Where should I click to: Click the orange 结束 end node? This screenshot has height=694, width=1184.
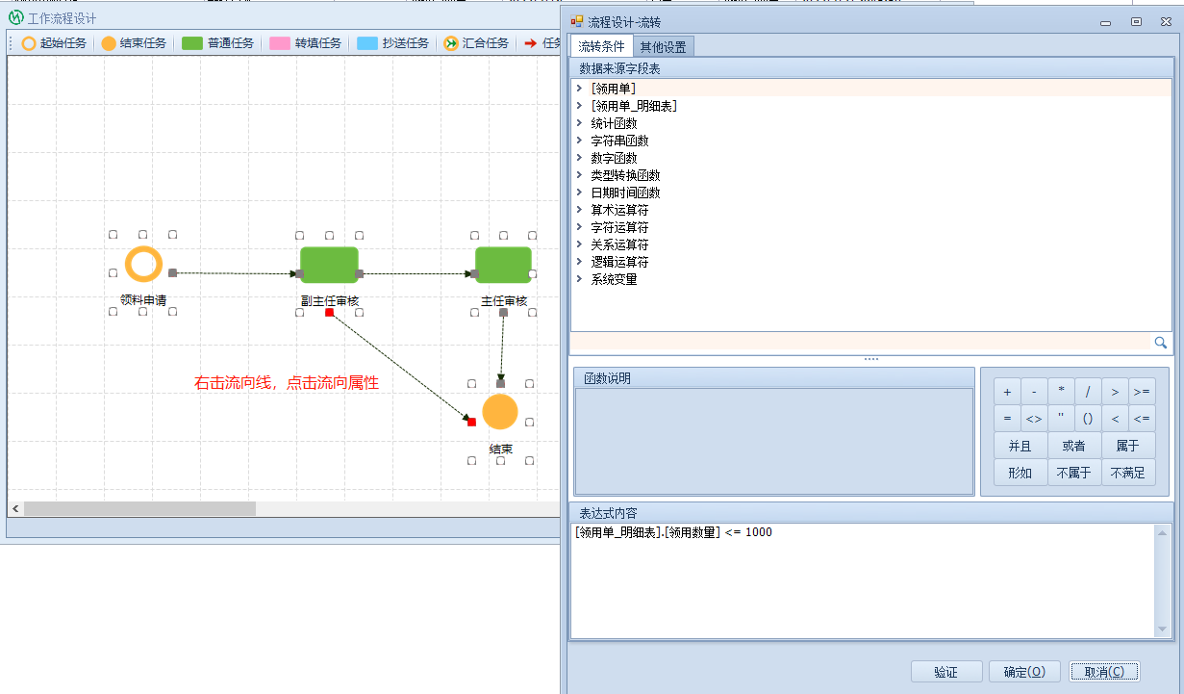point(500,412)
